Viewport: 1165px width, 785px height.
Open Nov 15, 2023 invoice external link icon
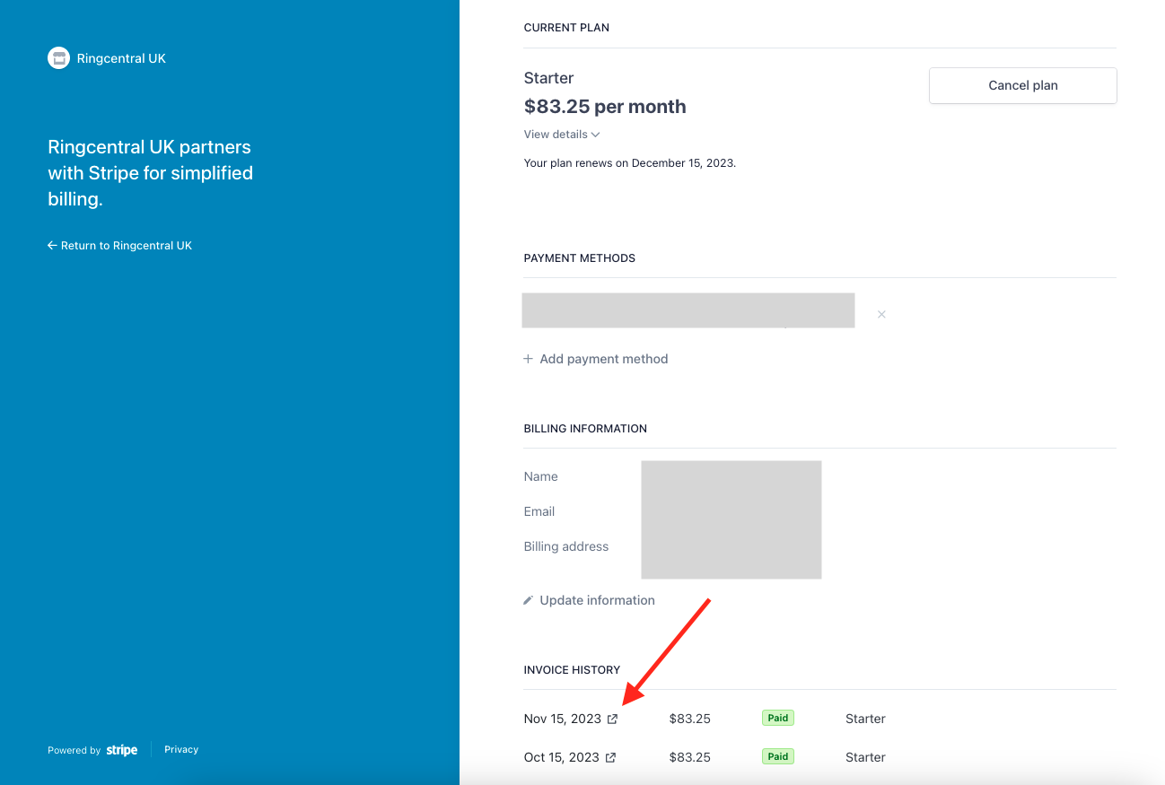(x=613, y=719)
